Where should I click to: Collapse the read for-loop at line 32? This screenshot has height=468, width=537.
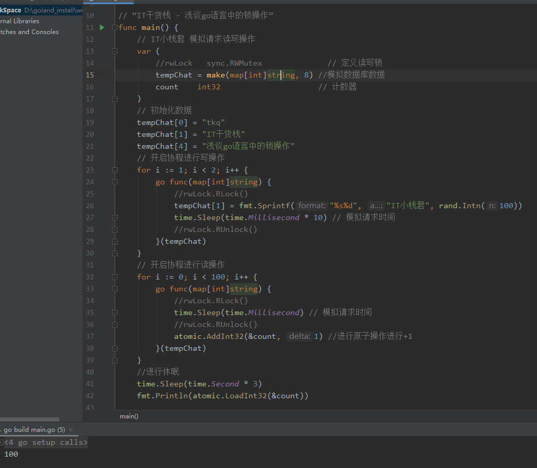[x=115, y=277]
